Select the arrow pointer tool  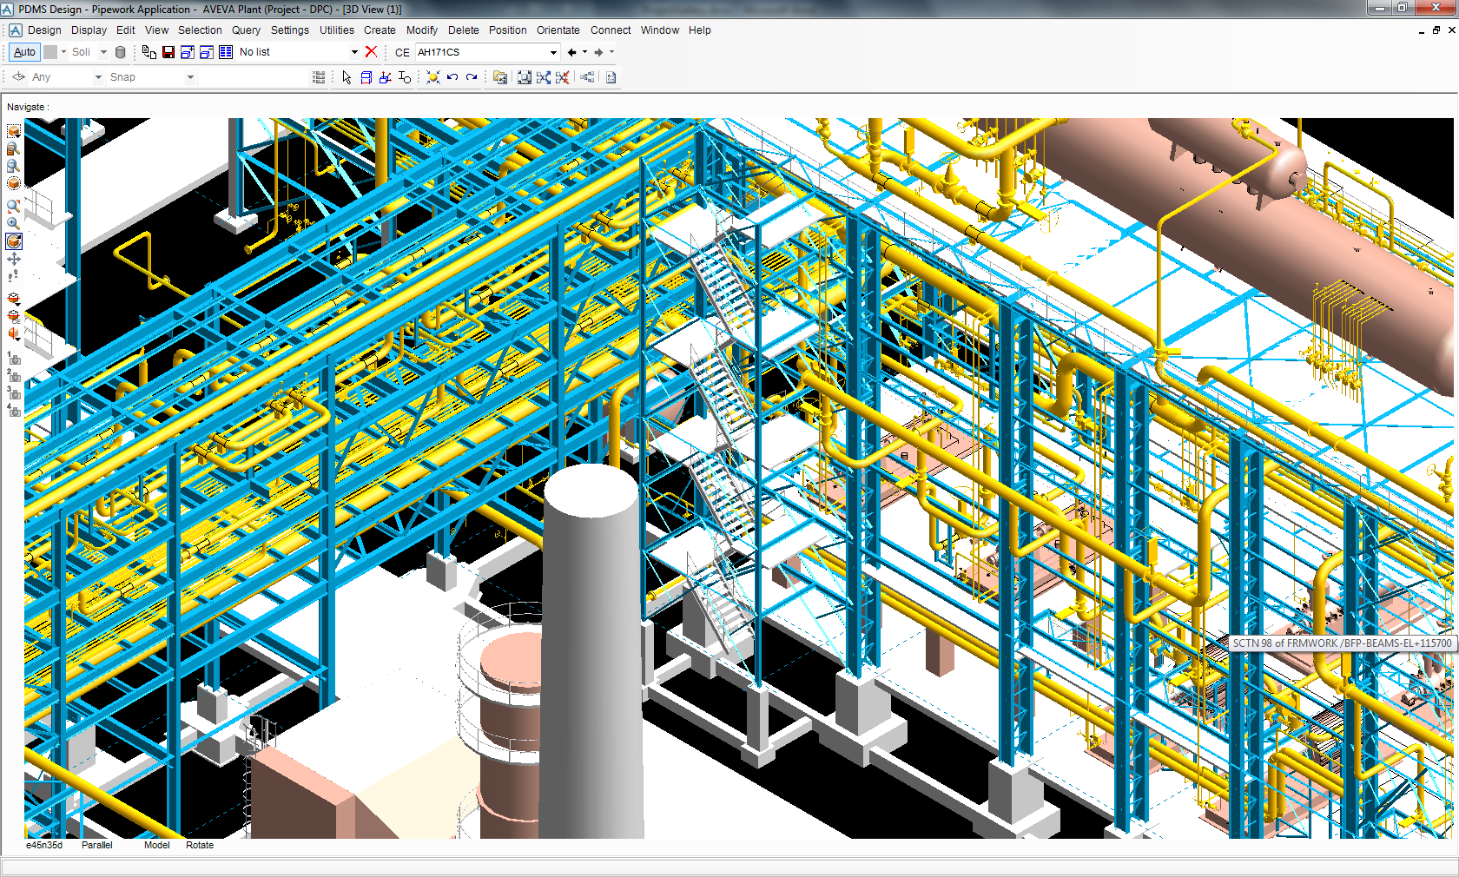click(347, 77)
